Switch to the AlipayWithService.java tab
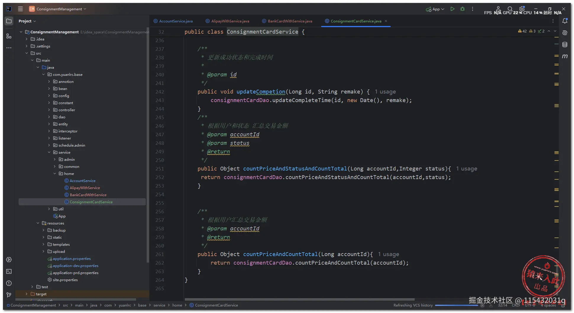This screenshot has height=313, width=574. click(x=228, y=21)
